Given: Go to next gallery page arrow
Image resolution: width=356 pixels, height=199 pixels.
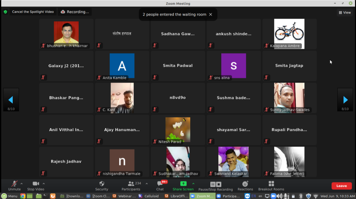Looking at the screenshot, I should 345,100.
